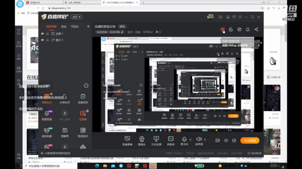Click the 分区排行榜 ranking link in browser

(274, 77)
